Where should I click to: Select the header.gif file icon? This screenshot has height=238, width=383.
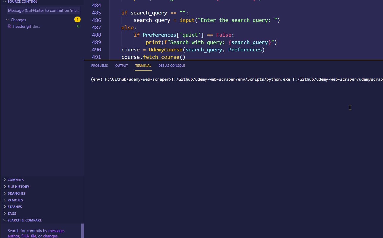[9, 26]
